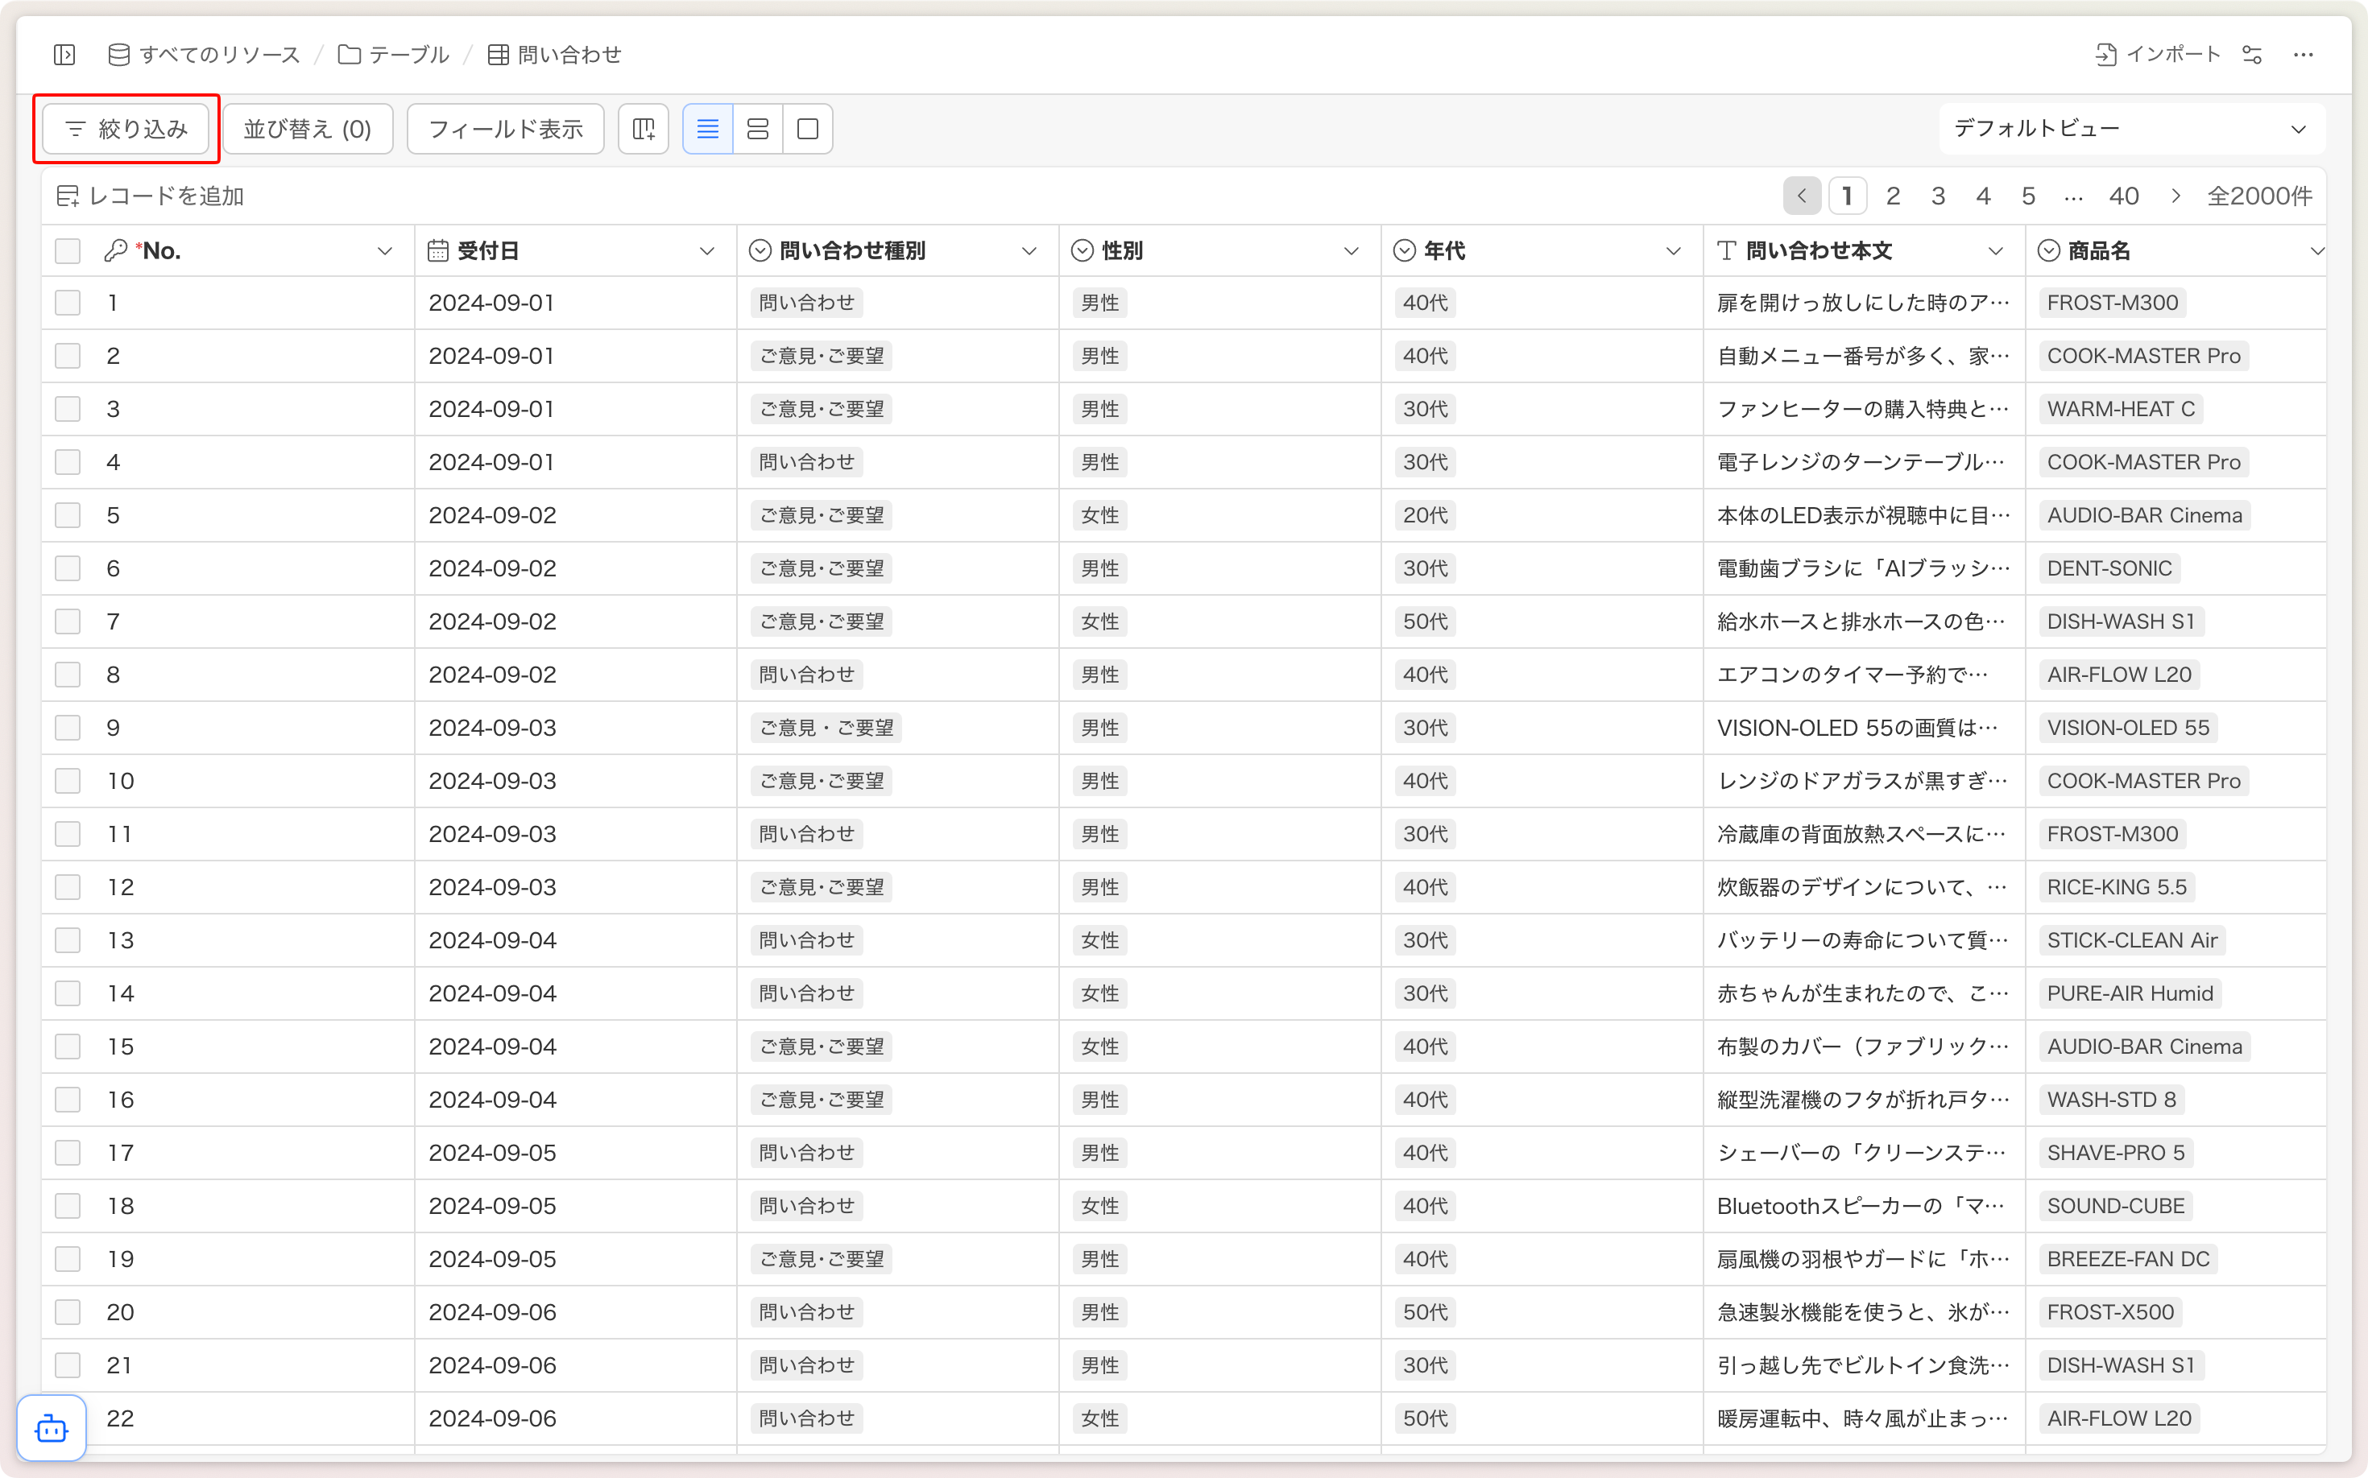Click レコードを追加 to add record

tap(151, 196)
